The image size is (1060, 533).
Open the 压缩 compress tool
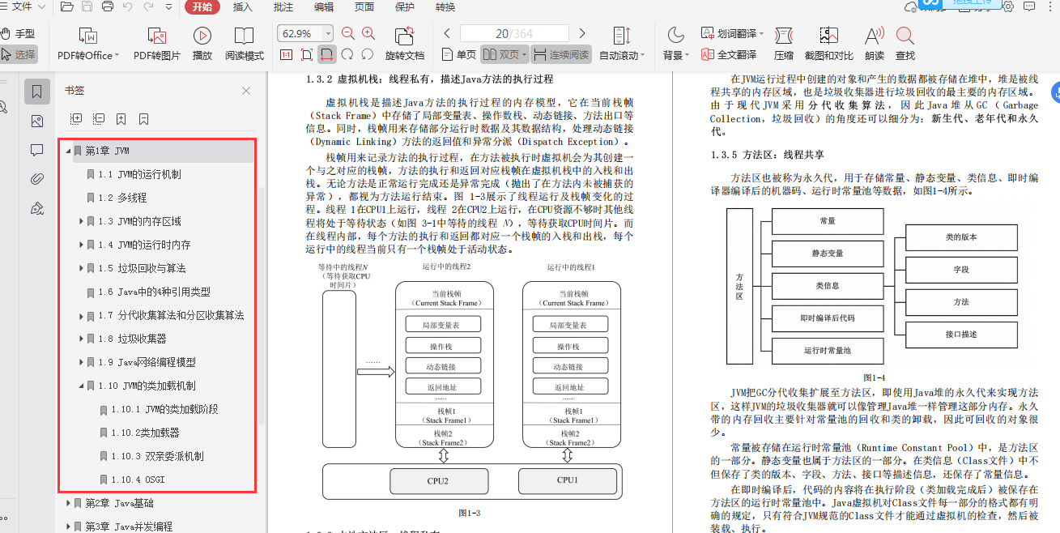click(x=784, y=44)
